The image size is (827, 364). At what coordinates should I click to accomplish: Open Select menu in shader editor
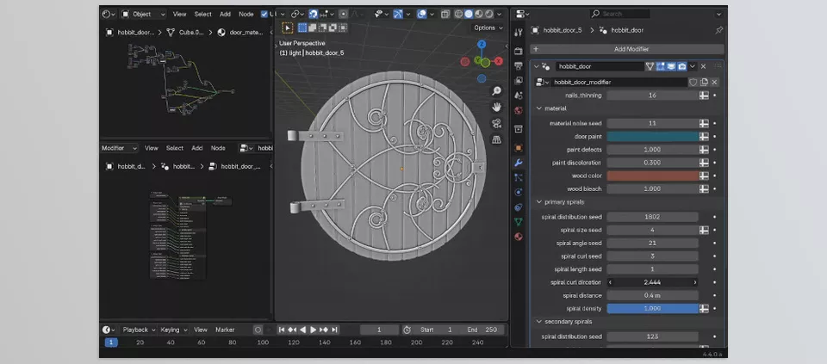pos(202,15)
